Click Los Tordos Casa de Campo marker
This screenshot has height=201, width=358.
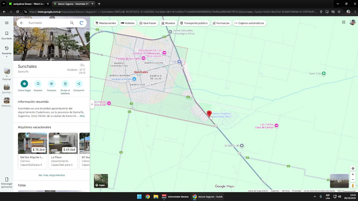coord(276,126)
